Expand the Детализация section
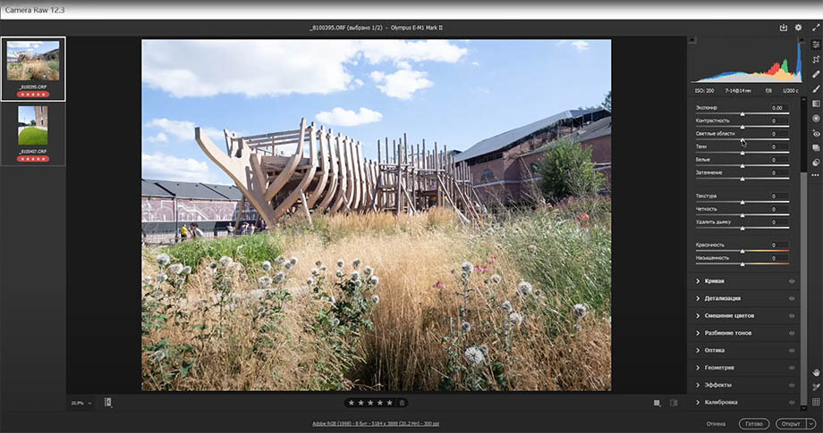 (x=698, y=298)
